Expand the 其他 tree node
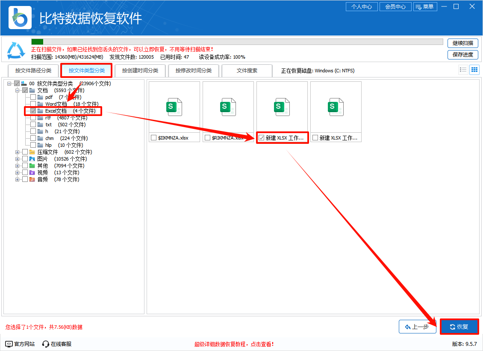Viewport: 483px width, 351px height. coord(17,166)
